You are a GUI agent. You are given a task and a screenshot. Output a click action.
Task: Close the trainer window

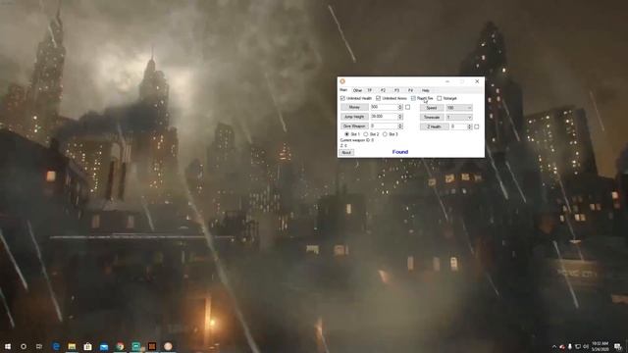click(x=477, y=81)
